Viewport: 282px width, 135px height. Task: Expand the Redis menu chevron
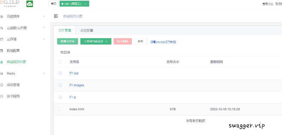pos(44,74)
